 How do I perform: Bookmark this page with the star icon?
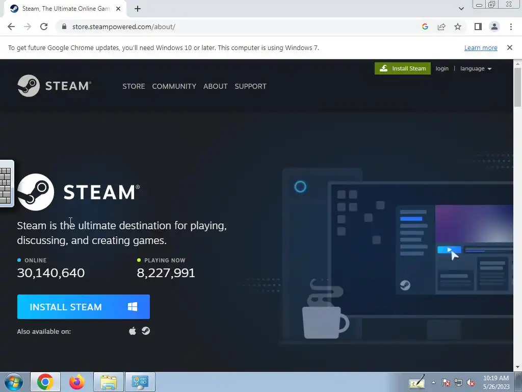458,27
